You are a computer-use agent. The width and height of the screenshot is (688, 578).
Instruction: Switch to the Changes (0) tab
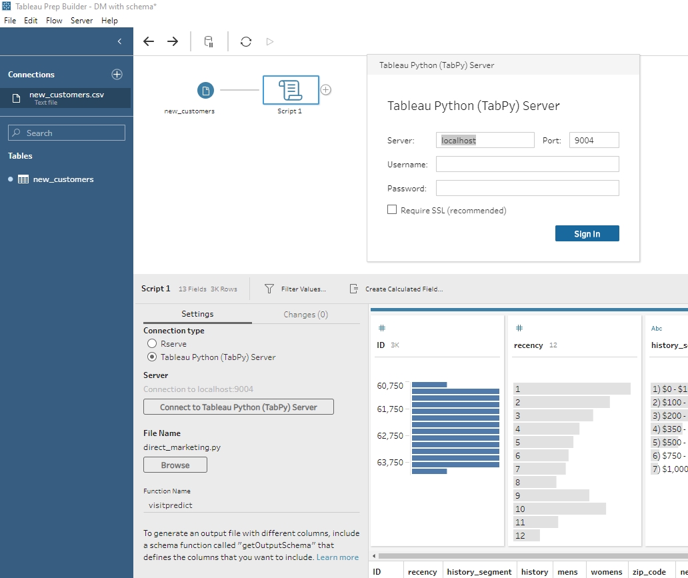pos(305,315)
